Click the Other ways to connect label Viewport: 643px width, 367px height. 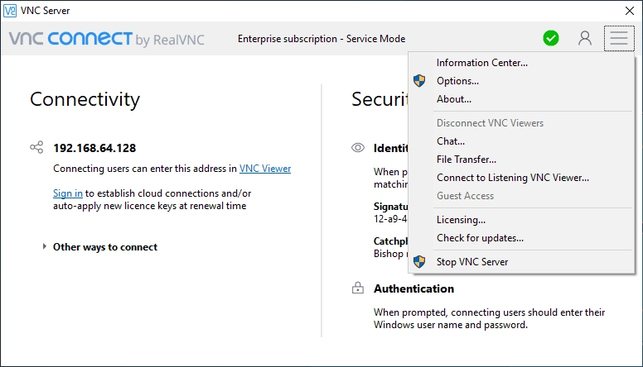click(105, 247)
